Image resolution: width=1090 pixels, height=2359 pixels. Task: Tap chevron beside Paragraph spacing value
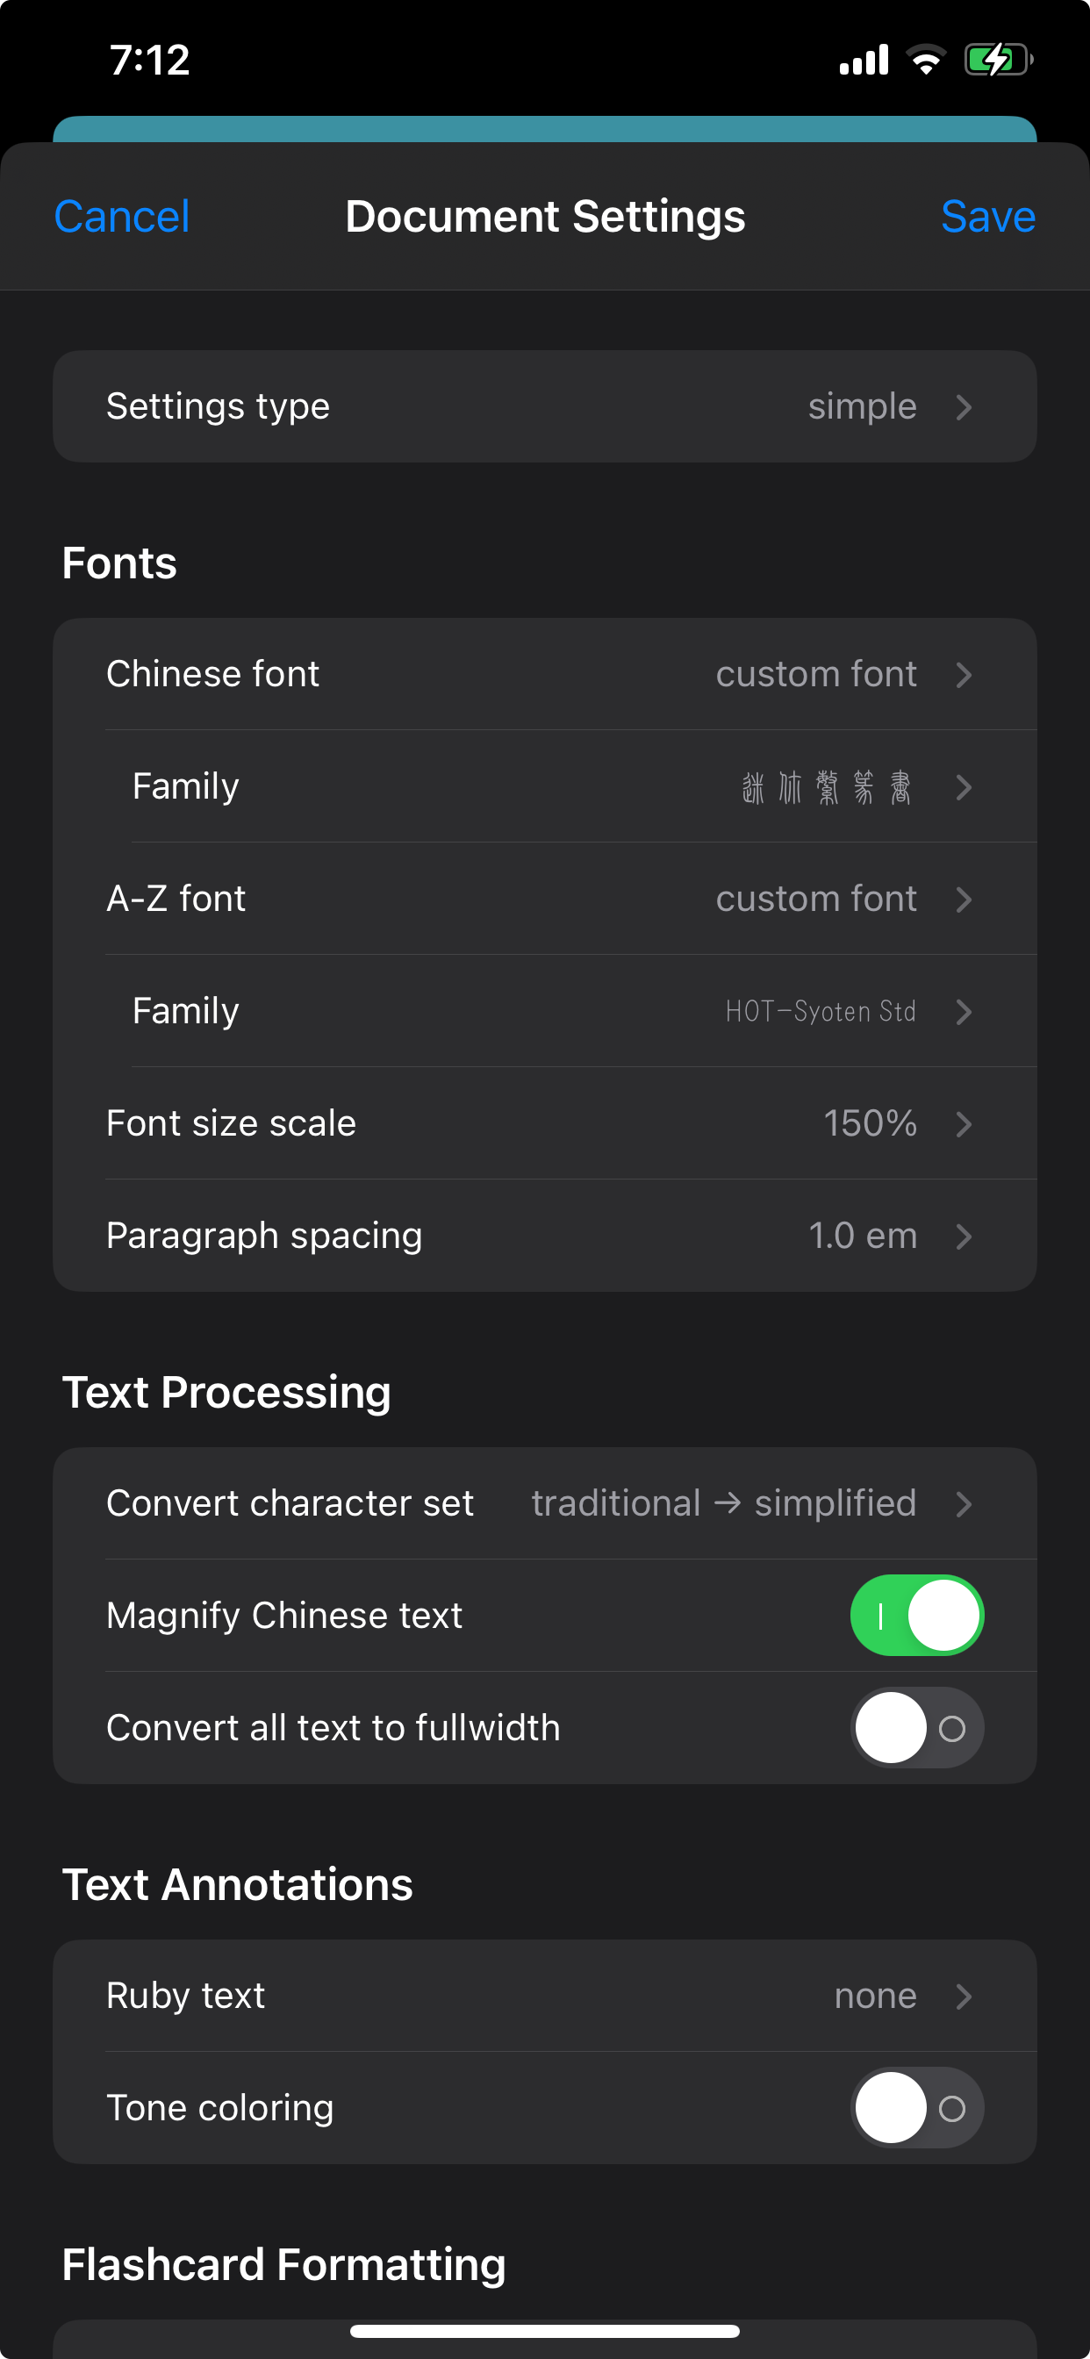click(964, 1237)
